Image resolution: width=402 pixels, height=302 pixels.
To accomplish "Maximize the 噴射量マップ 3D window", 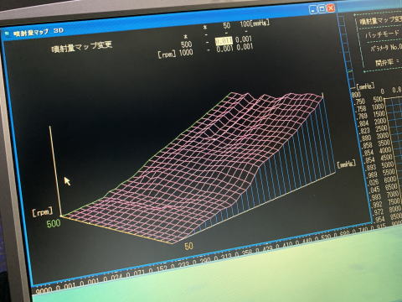I will [x=322, y=9].
